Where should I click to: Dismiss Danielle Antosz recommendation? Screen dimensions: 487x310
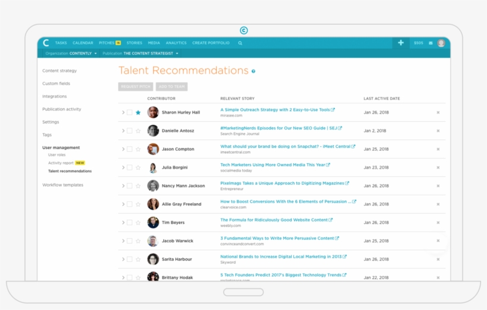pos(438,131)
